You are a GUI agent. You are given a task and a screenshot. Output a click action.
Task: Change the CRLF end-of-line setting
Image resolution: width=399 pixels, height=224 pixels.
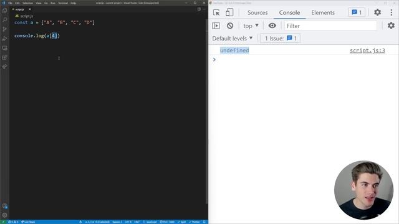[x=137, y=222]
